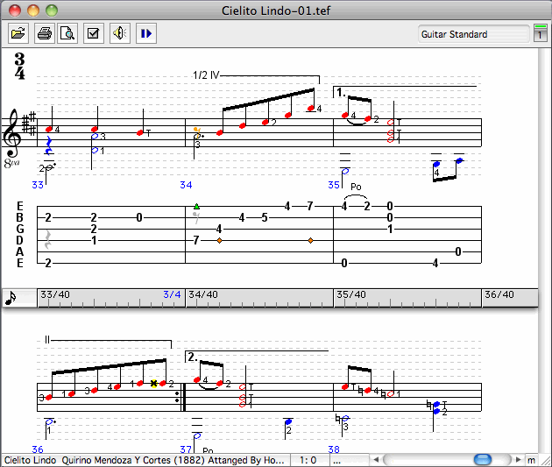The image size is (552, 467).
Task: Click the 'II' barre marking above measure 36
Action: 47,340
